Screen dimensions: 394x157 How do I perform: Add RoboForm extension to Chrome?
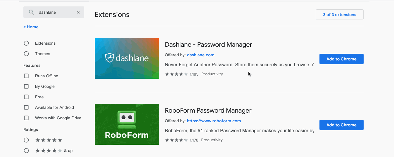tap(341, 125)
